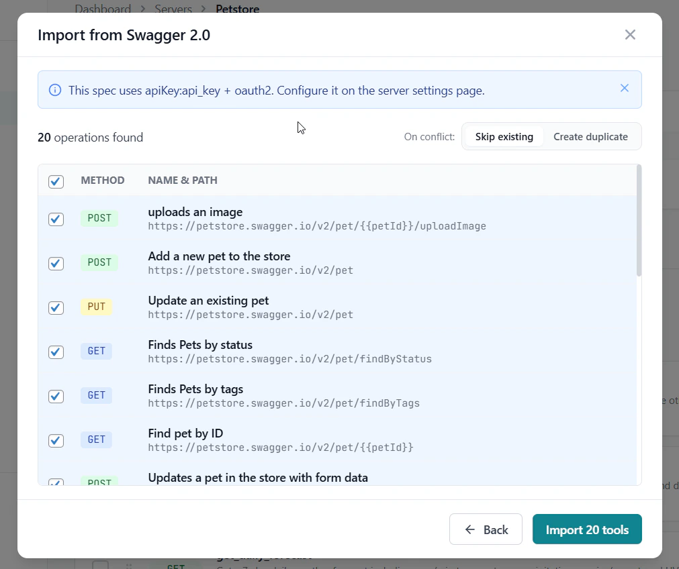Click '20 operations found' text
The height and width of the screenshot is (569, 679).
[x=90, y=138]
